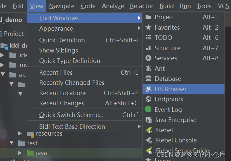Choose Recent Changes menu item
231x161 pixels.
coord(85,103)
